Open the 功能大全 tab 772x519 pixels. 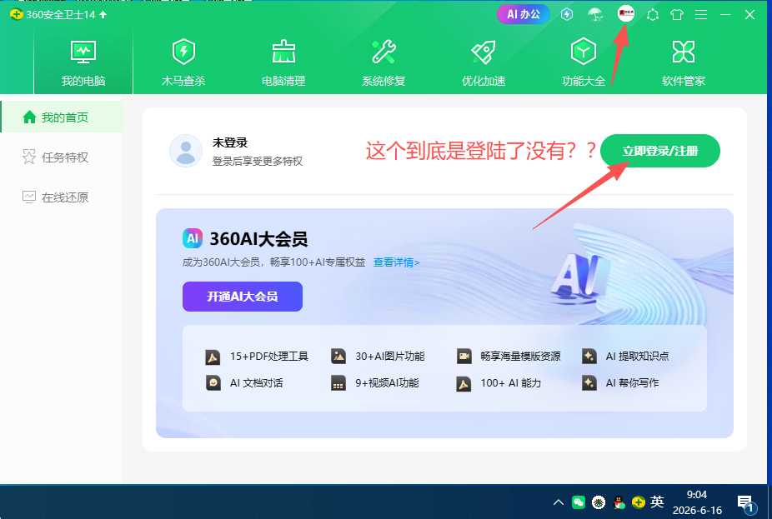click(x=584, y=63)
